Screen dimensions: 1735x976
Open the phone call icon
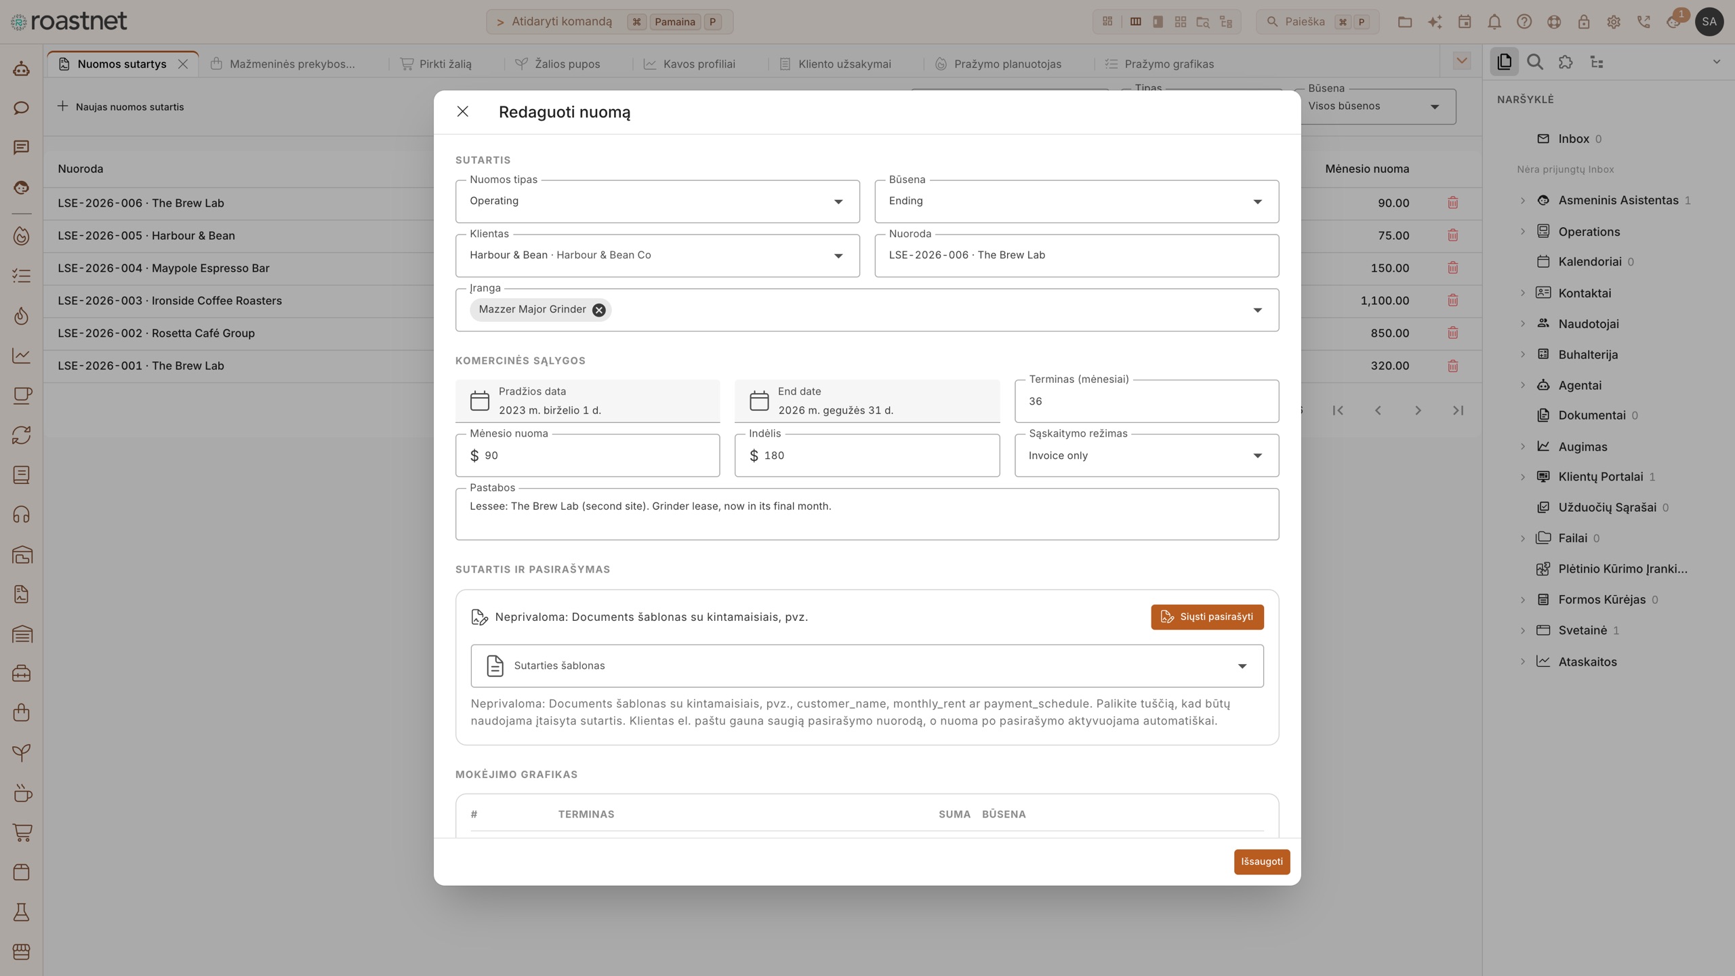pyautogui.click(x=1644, y=22)
